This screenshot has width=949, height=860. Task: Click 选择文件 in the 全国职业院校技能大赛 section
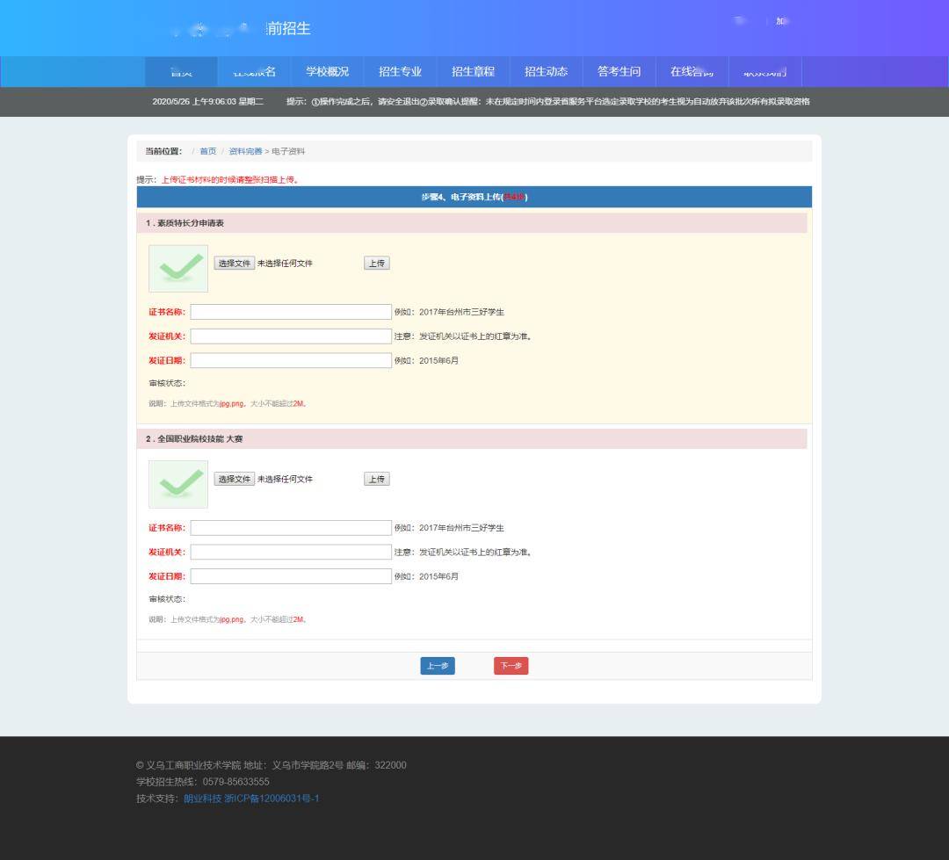coord(235,479)
